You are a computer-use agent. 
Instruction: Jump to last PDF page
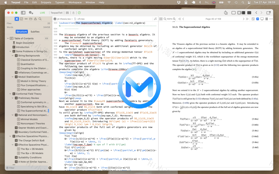247,19
